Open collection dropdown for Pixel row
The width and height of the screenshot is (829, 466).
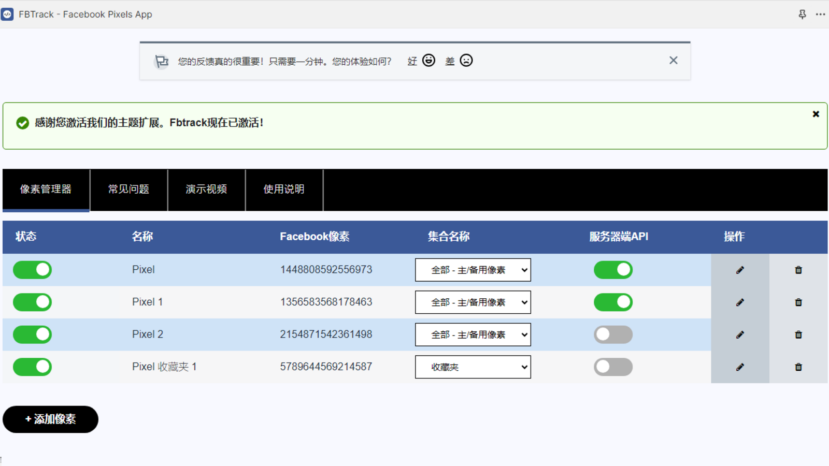coord(473,270)
